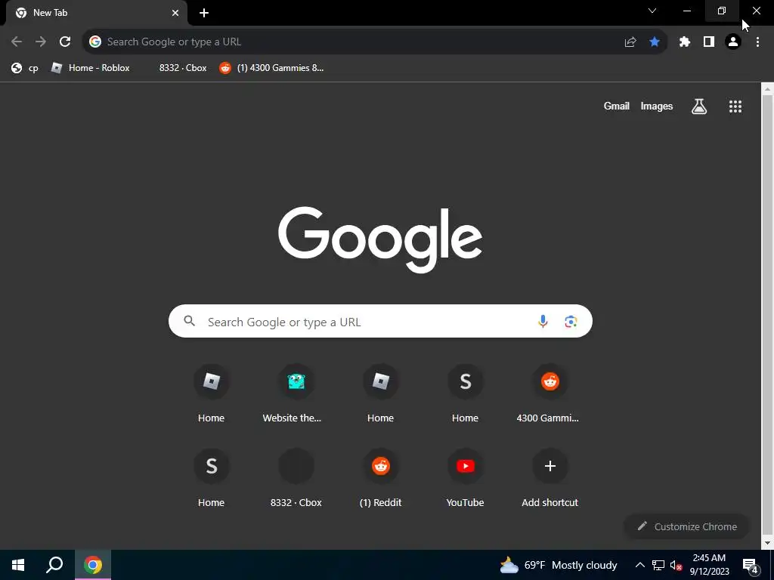Image resolution: width=774 pixels, height=580 pixels.
Task: Start voice search with microphone icon
Action: point(543,322)
